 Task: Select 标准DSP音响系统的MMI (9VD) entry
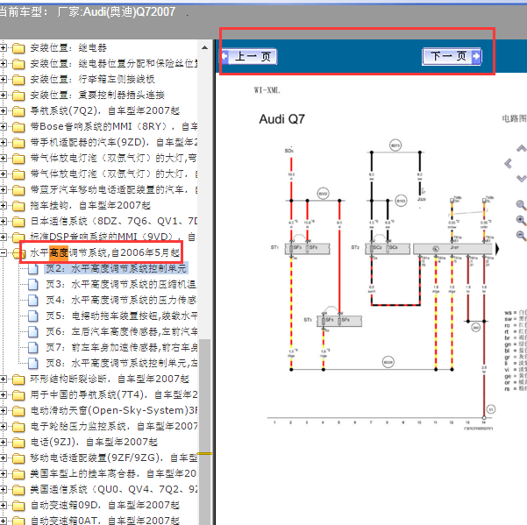[113, 237]
